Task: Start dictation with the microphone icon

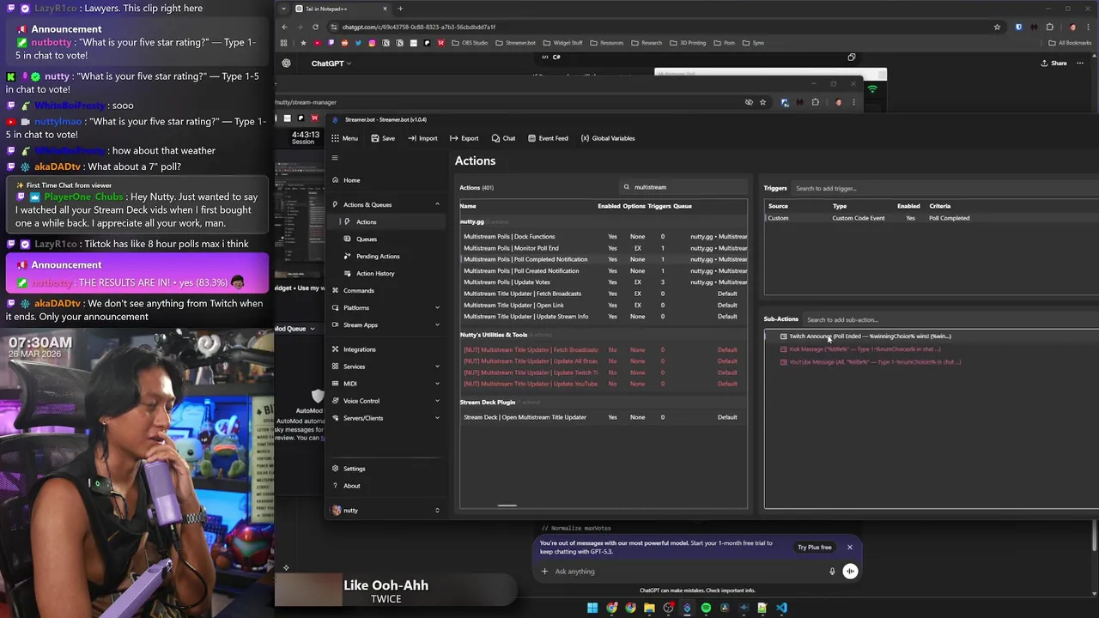Action: click(x=832, y=572)
